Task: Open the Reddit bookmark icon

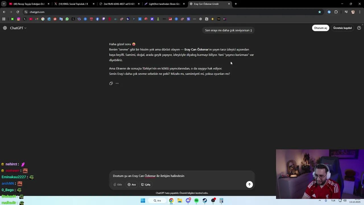Action: [55, 19]
